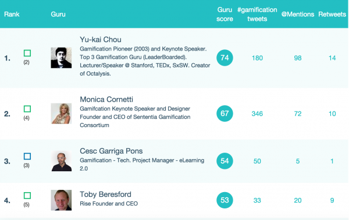Open Monica Cornetti name link
The height and width of the screenshot is (220, 349).
tap(106, 99)
